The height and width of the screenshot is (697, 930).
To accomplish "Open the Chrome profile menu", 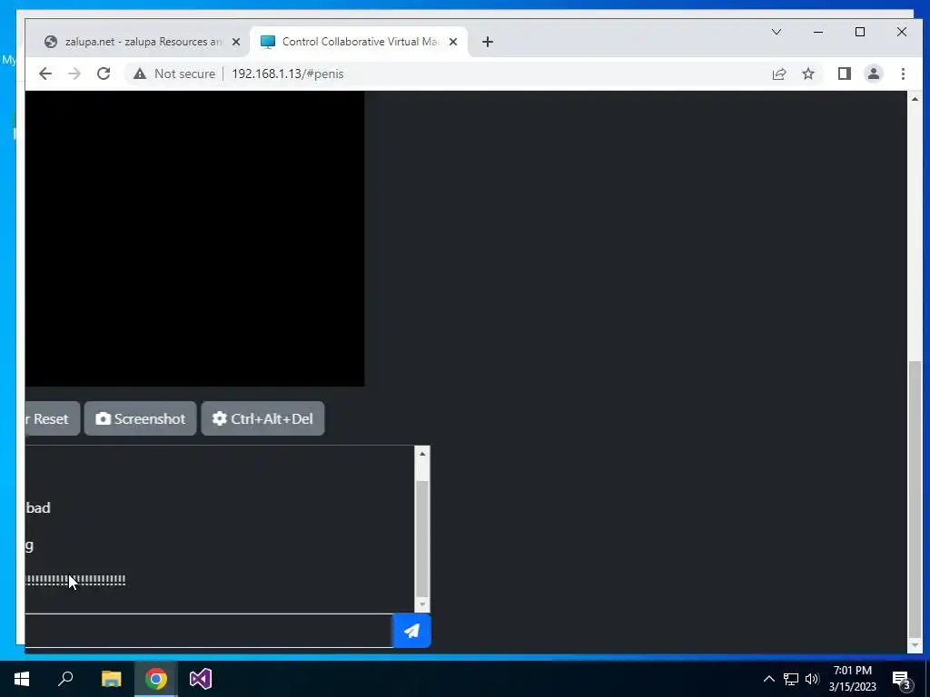I will point(873,74).
